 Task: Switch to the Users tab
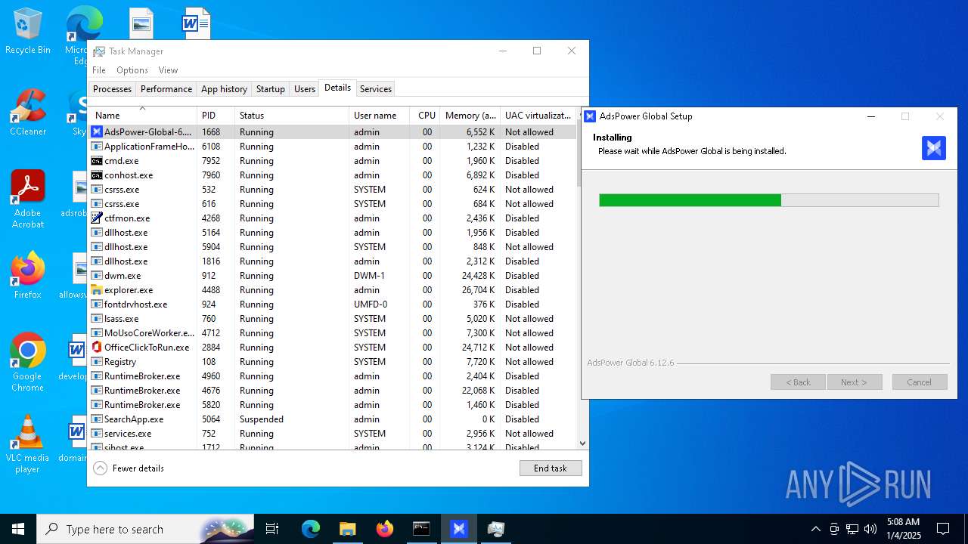[305, 89]
